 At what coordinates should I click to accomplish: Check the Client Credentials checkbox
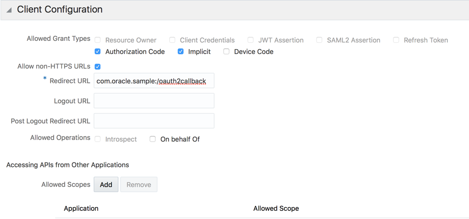(x=172, y=40)
